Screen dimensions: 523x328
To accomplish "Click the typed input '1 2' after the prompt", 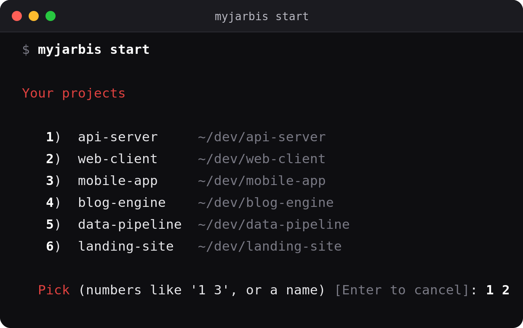I will 498,290.
